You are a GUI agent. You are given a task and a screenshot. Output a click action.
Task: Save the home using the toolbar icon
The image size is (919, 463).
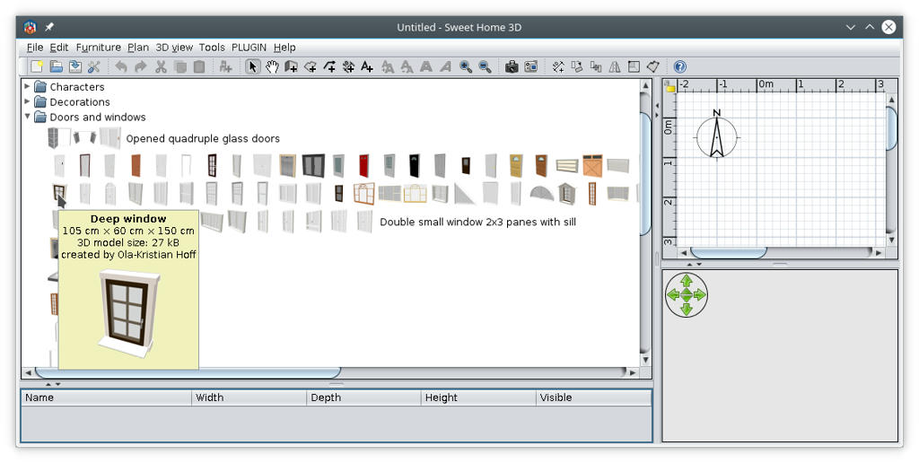coord(75,66)
